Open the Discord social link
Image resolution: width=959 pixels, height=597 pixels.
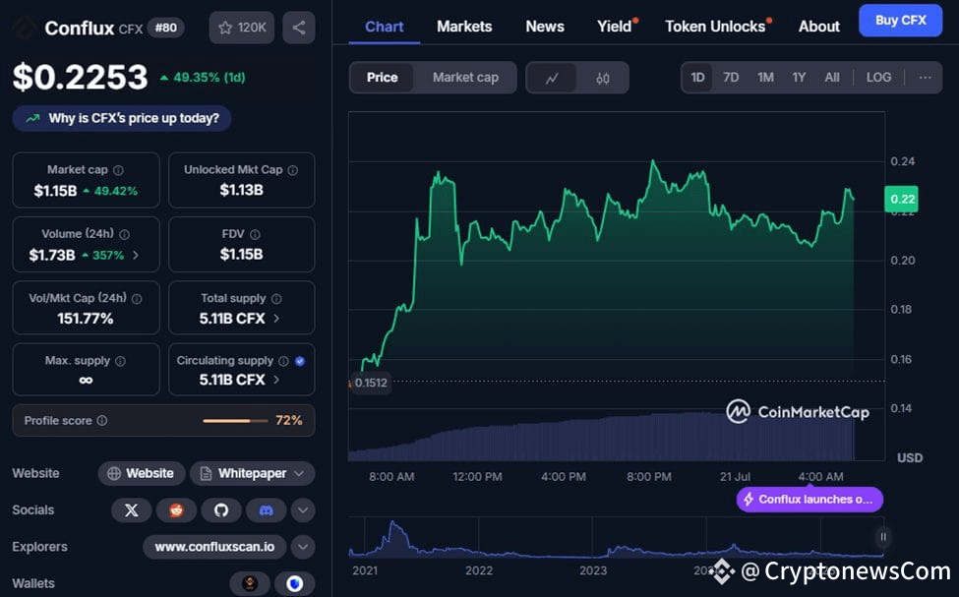266,510
